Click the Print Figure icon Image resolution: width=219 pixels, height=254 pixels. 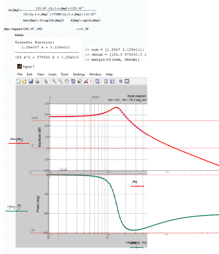pyautogui.click(x=37, y=81)
